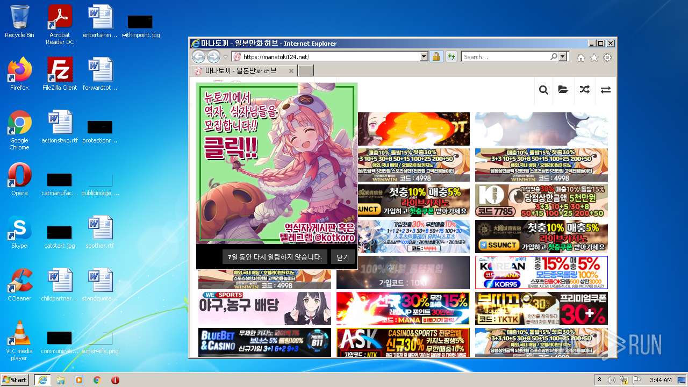Open Windows Explorer folder in taskbar
Viewport: 688px width, 387px height.
coord(61,380)
